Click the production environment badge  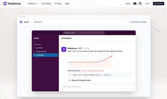(38, 22)
